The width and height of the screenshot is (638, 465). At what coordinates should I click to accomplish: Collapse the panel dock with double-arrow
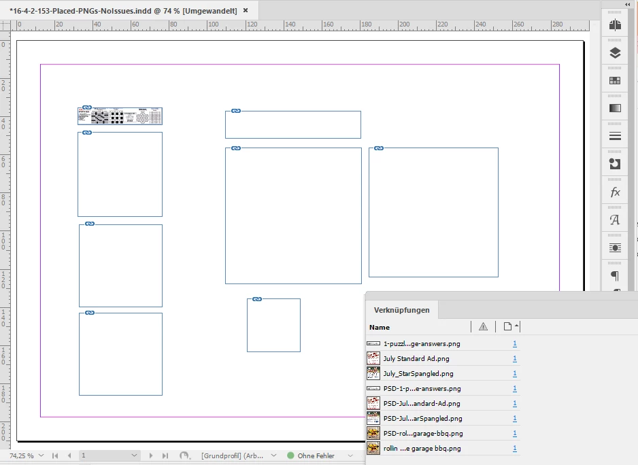pyautogui.click(x=627, y=4)
